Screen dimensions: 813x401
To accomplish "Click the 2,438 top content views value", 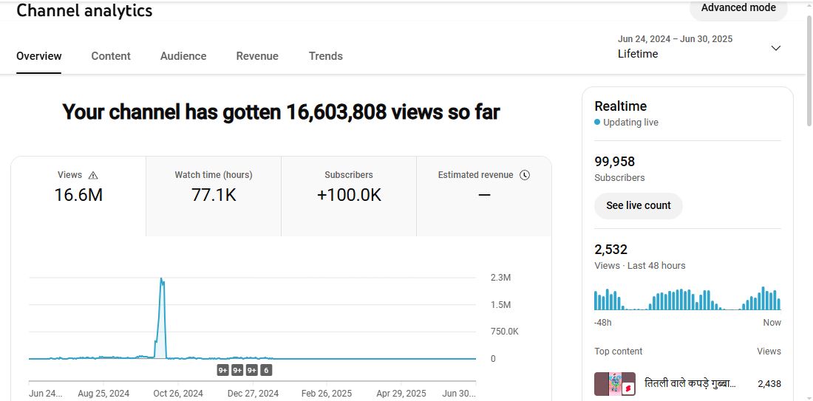I will tap(769, 384).
